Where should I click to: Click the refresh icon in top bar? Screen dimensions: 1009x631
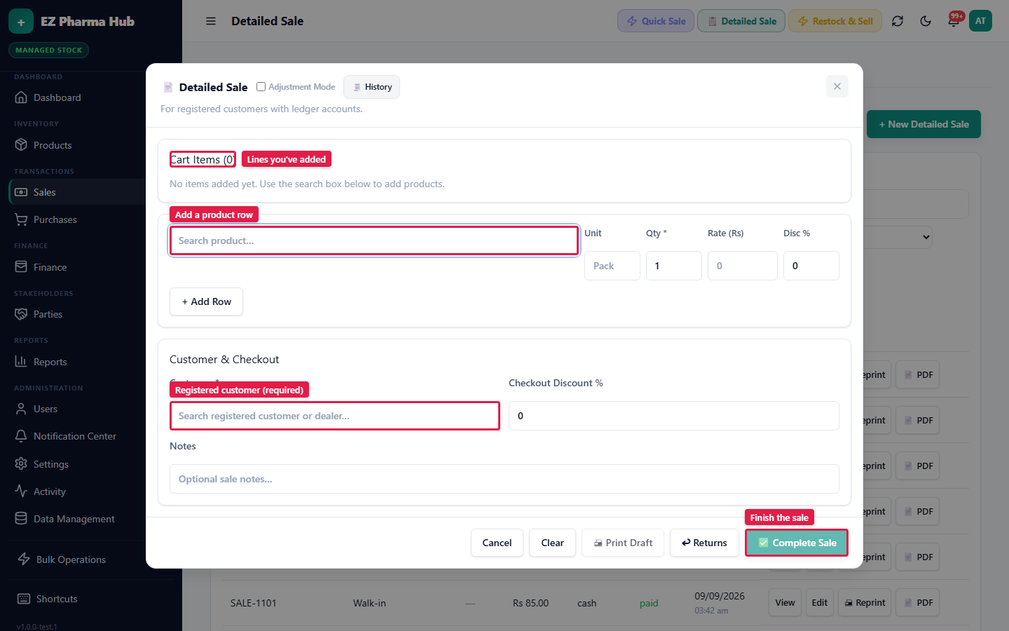(x=898, y=21)
